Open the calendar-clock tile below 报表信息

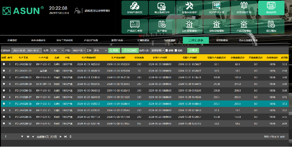[x=271, y=26]
